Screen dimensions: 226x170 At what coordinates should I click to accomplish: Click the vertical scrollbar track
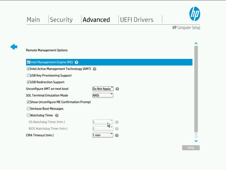point(196,91)
